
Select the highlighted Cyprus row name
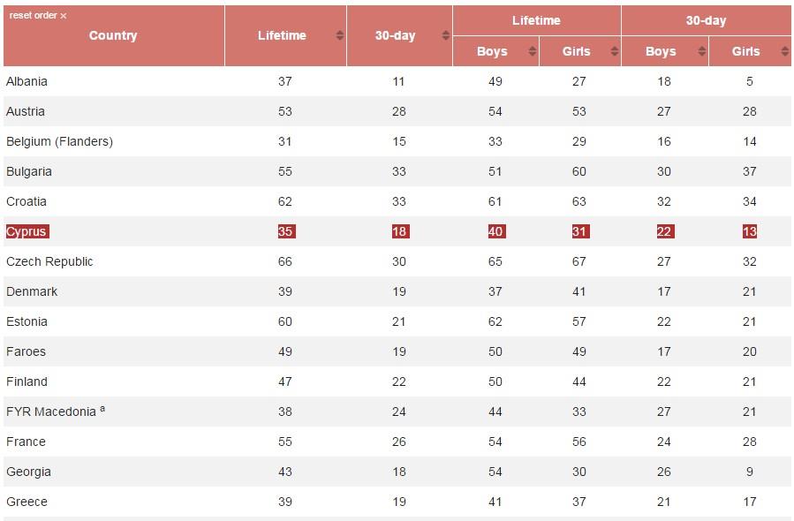point(26,231)
